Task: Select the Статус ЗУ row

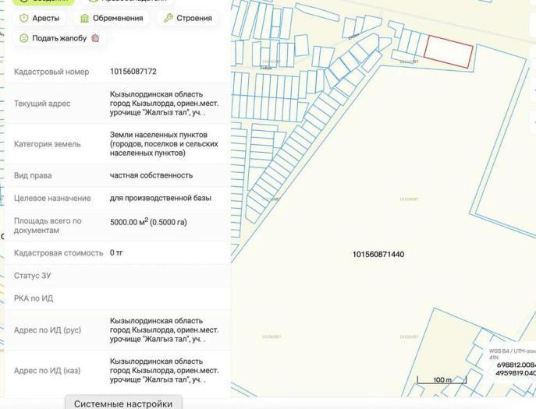Action: (x=117, y=276)
